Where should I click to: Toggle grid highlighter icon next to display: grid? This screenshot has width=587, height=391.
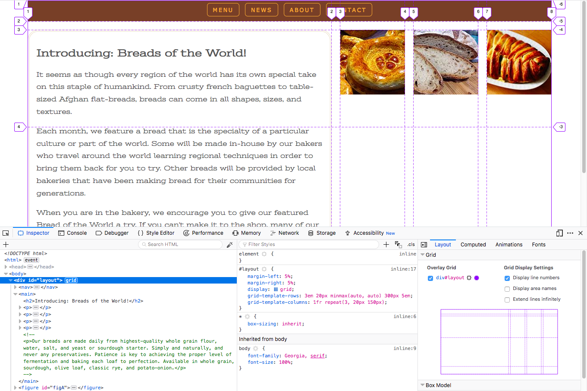276,290
